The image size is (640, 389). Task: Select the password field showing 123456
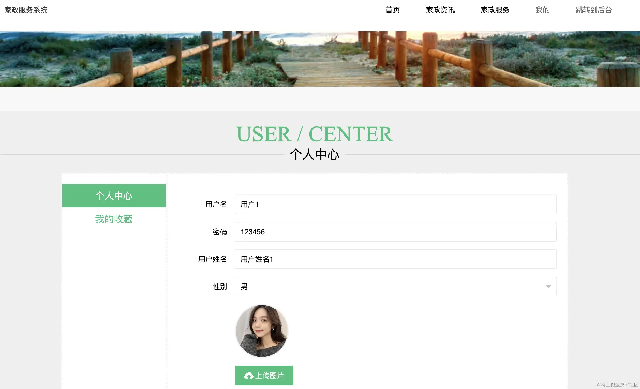tap(395, 232)
